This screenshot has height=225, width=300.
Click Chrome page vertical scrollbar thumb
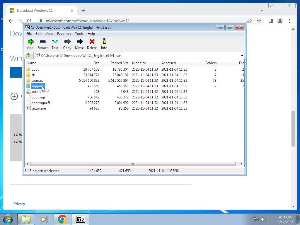pos(294,129)
